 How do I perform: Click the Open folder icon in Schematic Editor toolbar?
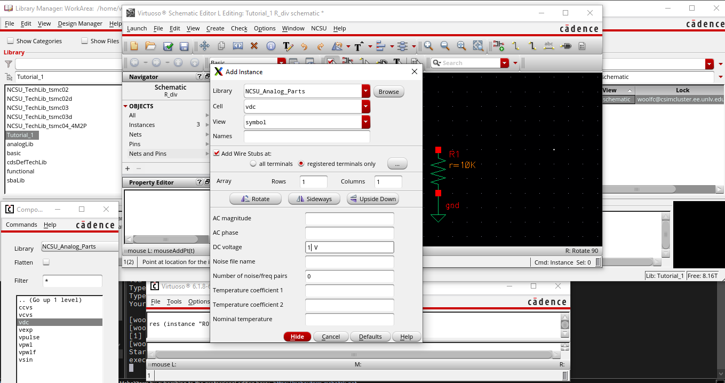coord(150,46)
